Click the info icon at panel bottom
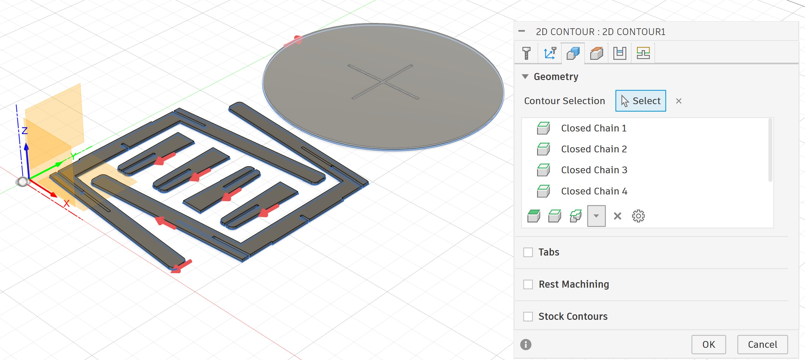805x360 pixels. pyautogui.click(x=526, y=345)
